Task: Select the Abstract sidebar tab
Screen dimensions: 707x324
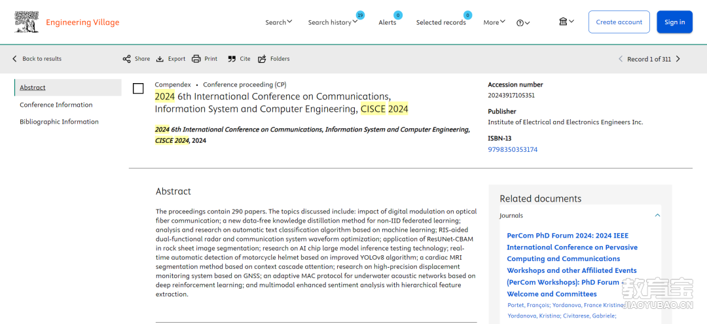Action: (68, 88)
